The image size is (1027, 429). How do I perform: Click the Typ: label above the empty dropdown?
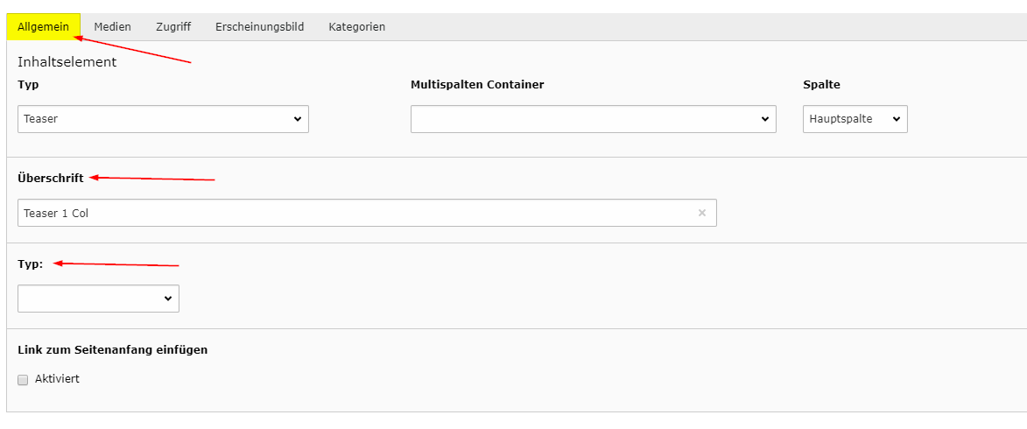[30, 264]
